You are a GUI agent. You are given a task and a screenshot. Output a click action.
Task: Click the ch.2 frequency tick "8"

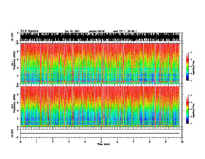pyautogui.click(x=18, y=95)
